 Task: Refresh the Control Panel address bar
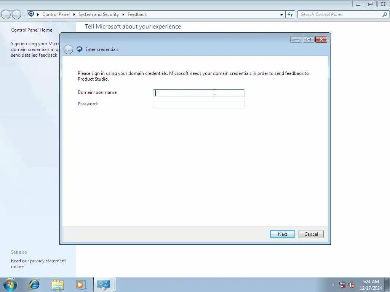[290, 14]
